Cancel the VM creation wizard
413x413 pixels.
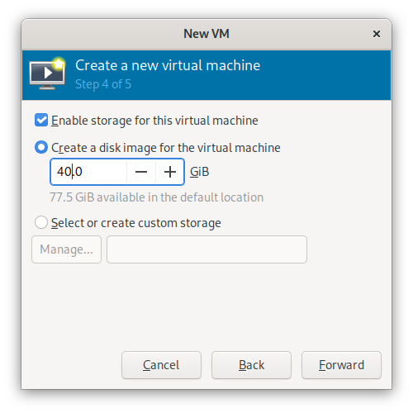point(161,365)
